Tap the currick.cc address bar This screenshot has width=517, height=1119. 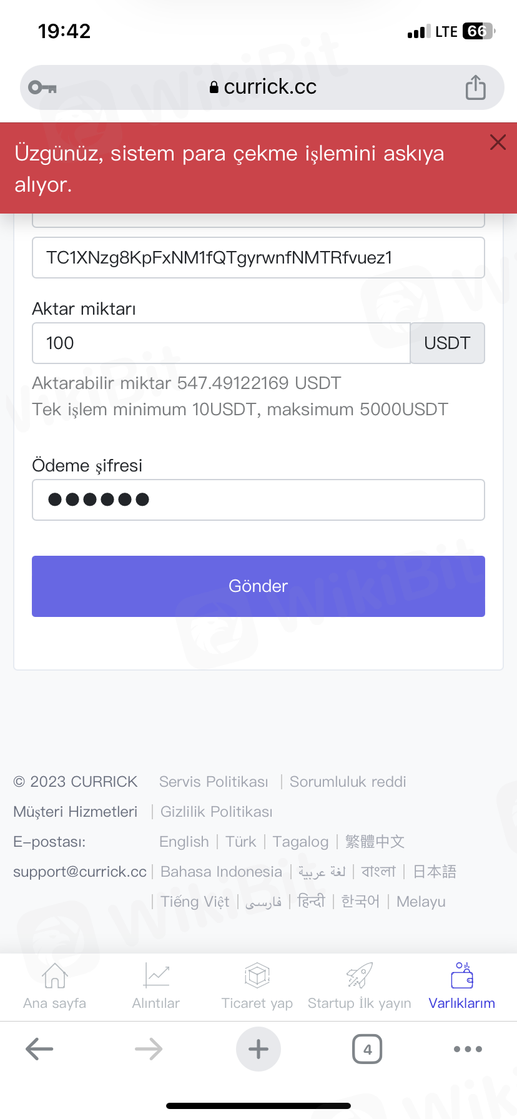click(262, 87)
